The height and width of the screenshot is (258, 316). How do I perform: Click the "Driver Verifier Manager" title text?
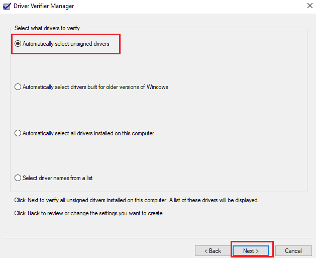[44, 6]
